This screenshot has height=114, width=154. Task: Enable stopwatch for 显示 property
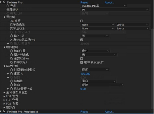(8, 6)
